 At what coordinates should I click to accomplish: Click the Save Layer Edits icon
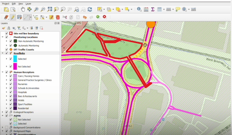pyautogui.click(x=19, y=17)
